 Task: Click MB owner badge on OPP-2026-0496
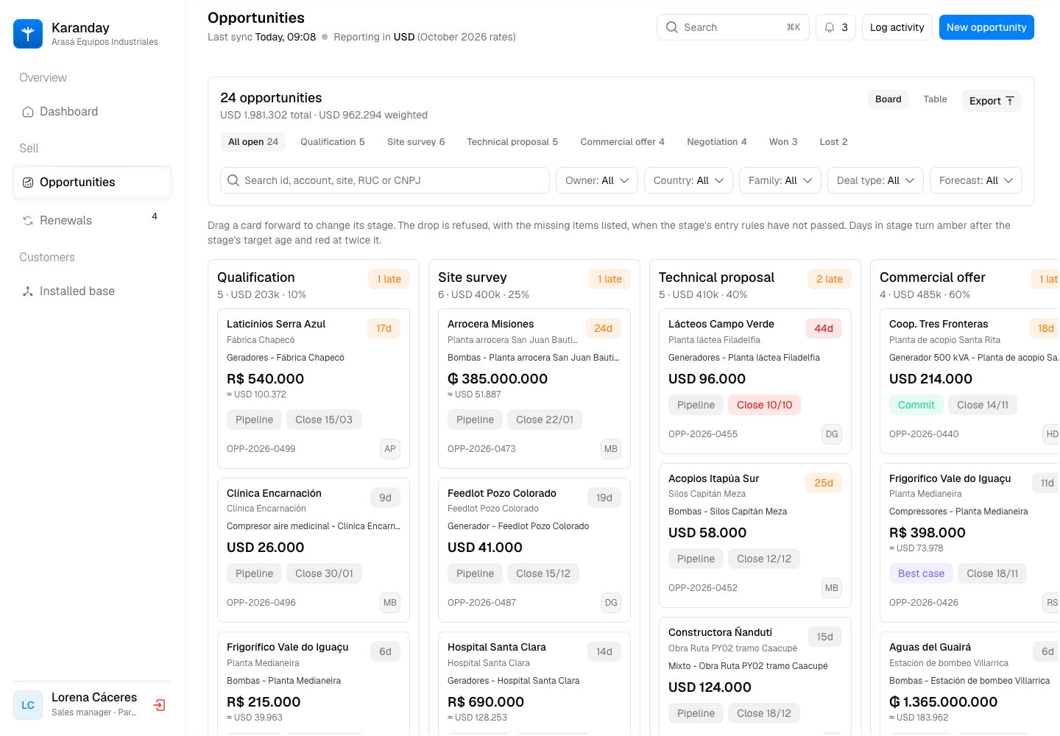click(390, 603)
